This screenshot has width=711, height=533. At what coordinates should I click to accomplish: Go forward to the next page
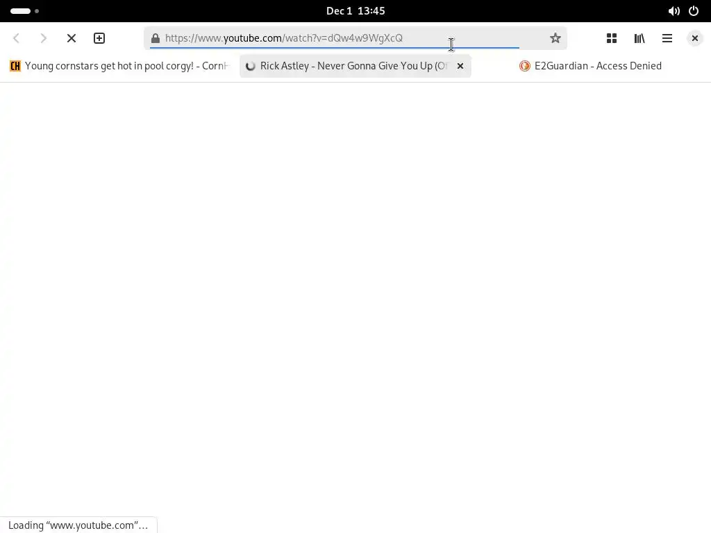click(x=44, y=38)
